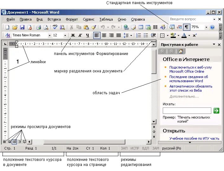Open Print Preview magnifier icon

tap(46, 27)
